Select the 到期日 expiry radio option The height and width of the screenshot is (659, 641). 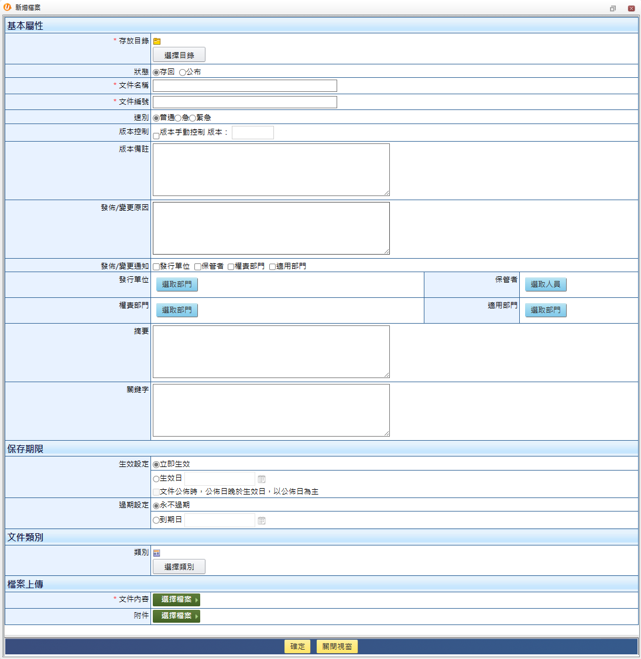pos(156,520)
